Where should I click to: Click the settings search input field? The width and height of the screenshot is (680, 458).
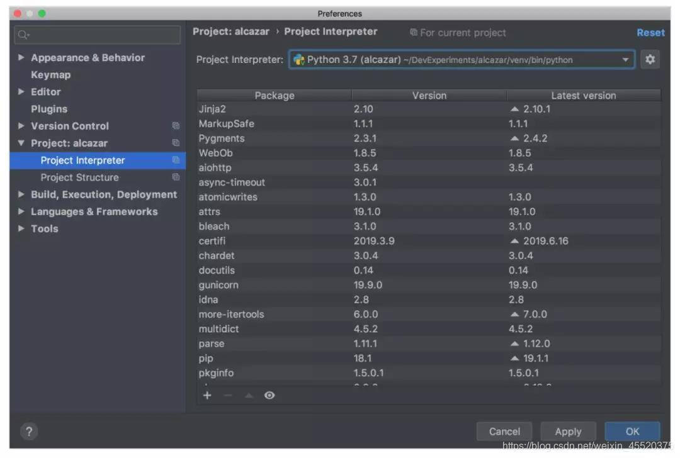click(98, 35)
